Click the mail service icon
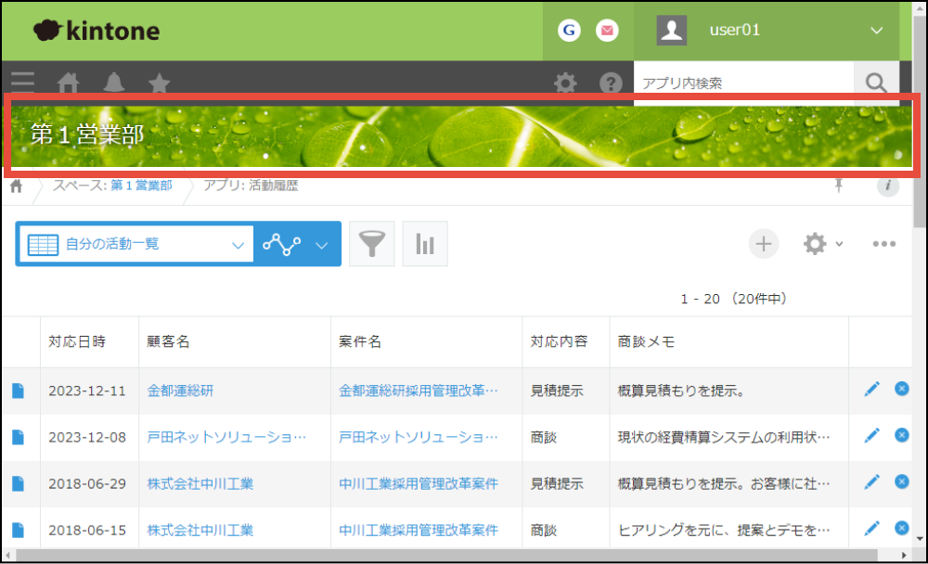This screenshot has height=564, width=928. click(x=607, y=31)
